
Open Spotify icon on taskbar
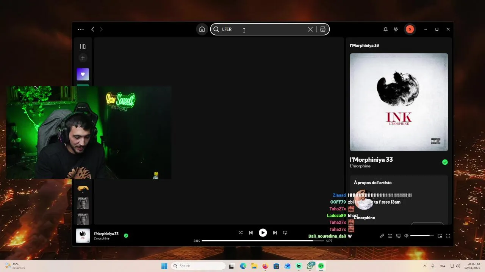321,266
